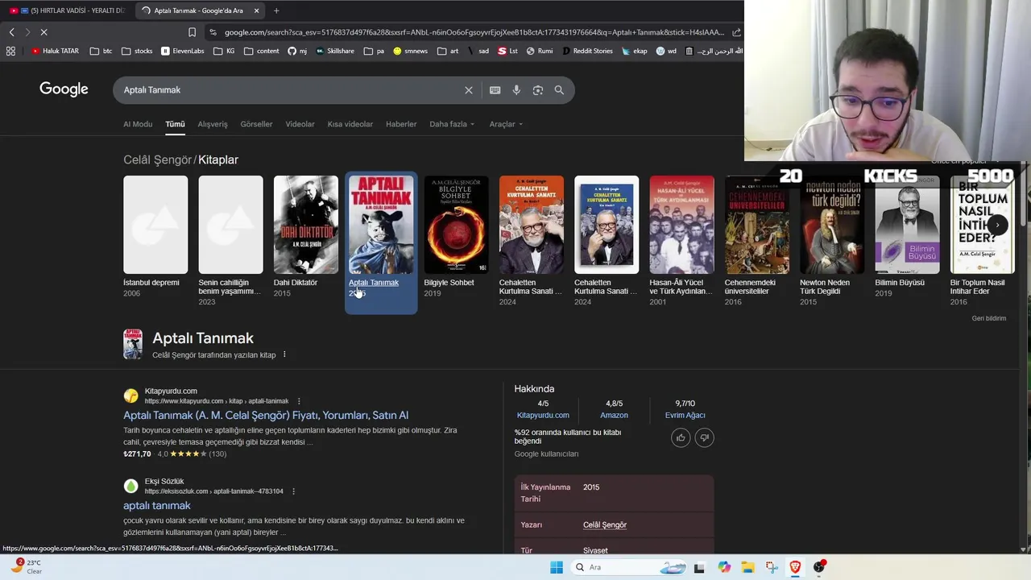Viewport: 1031px width, 580px height.
Task: Open the site settings icon by the URL
Action: coord(213,32)
